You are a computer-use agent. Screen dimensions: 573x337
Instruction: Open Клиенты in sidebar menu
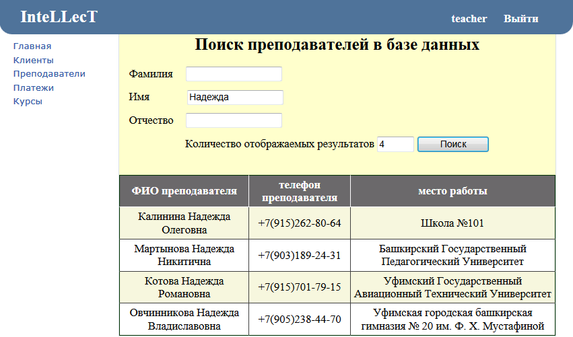[33, 60]
